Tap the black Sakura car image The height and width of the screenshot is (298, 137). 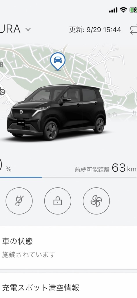[x=56, y=113]
